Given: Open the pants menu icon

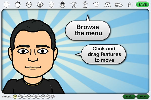Looking at the screenshot, I should tap(107, 5).
